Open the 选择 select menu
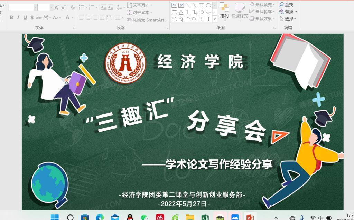The height and width of the screenshot is (220, 354). pyautogui.click(x=288, y=19)
